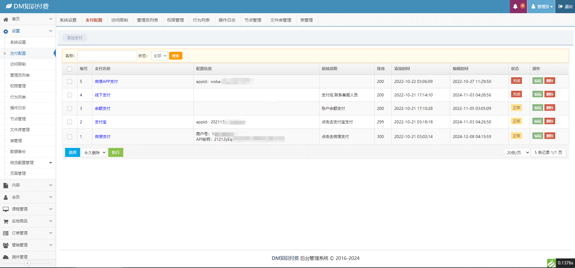Click the home icon in sidebar

click(x=6, y=19)
